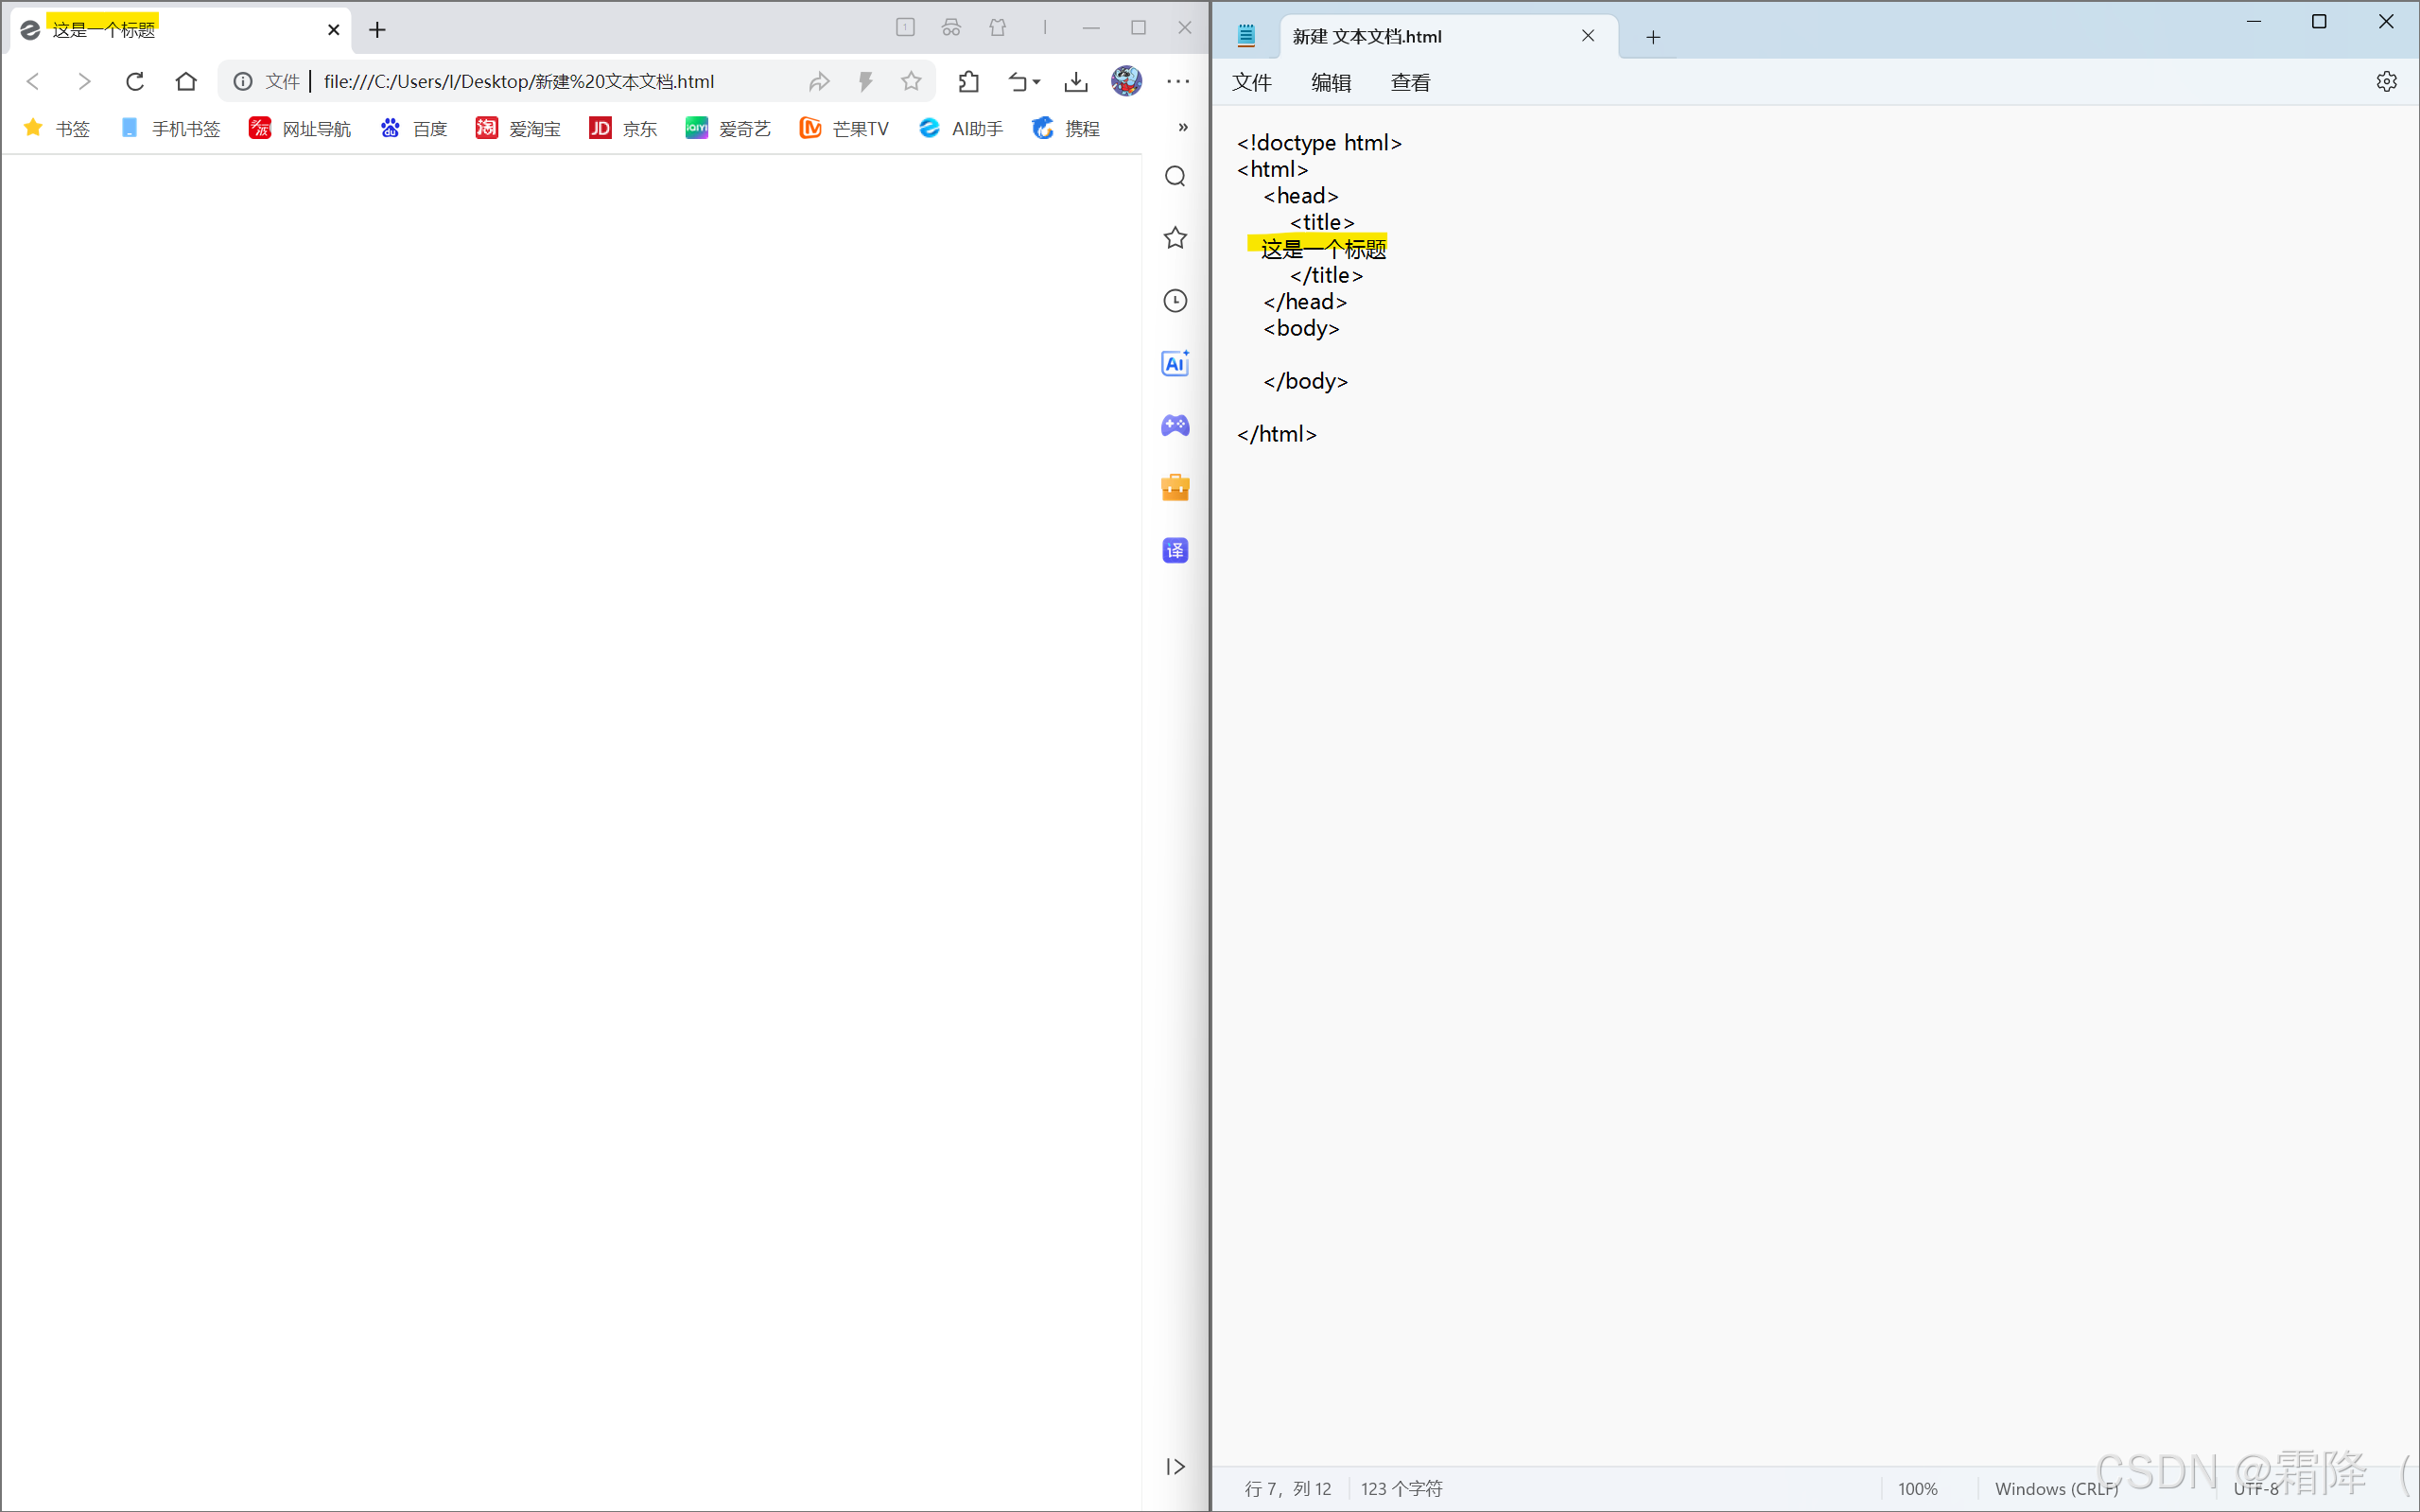The width and height of the screenshot is (2420, 1512).
Task: Open the game controller sidebar icon
Action: 1175,426
